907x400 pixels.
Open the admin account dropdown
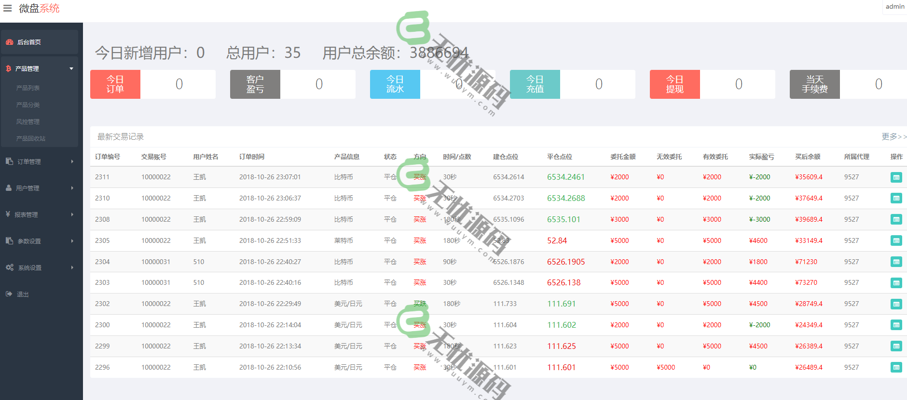[894, 7]
